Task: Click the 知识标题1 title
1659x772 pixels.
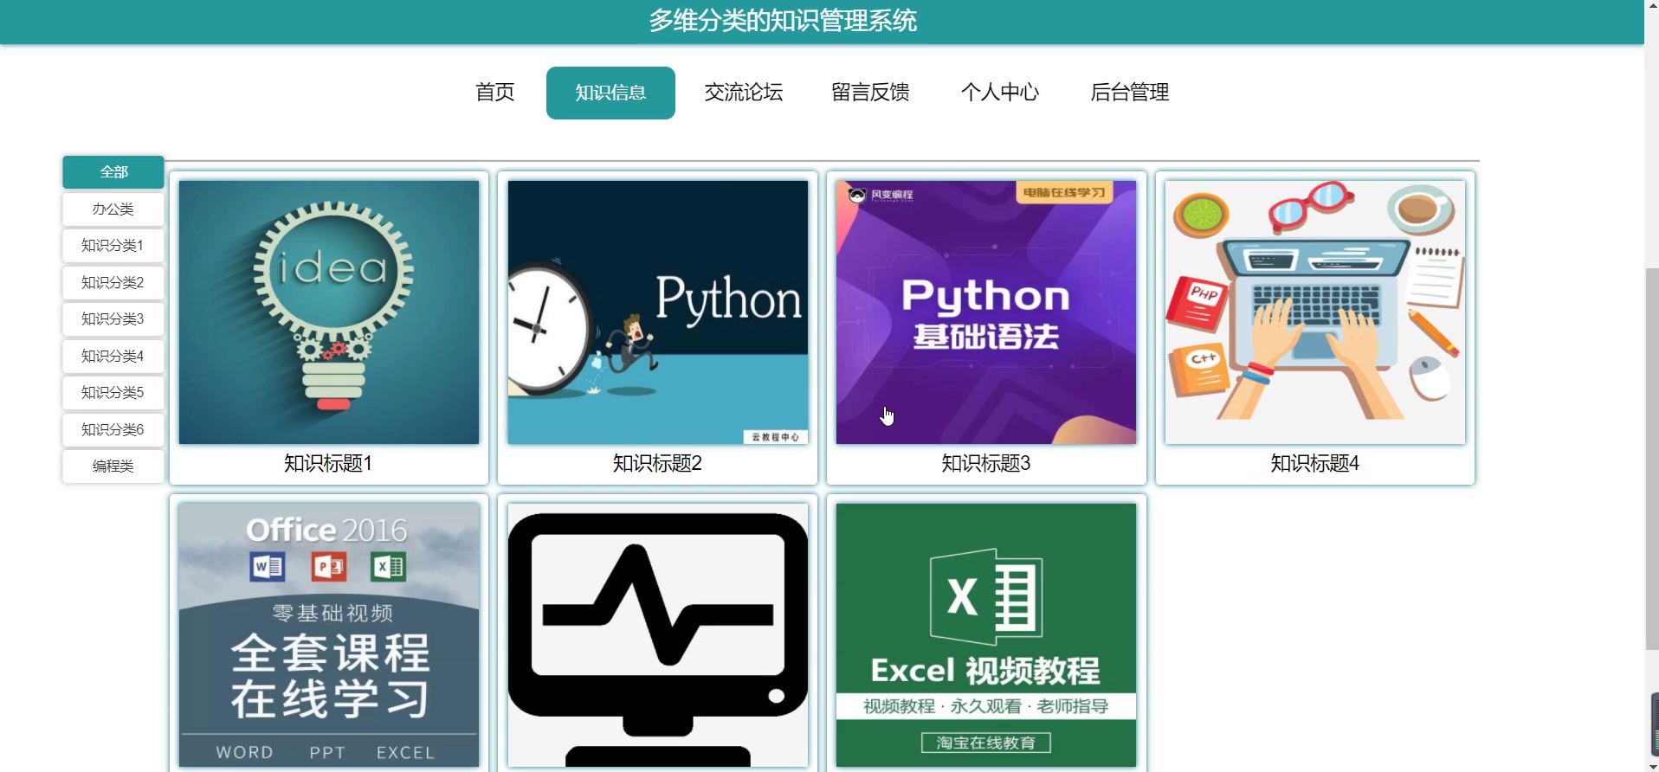Action: [328, 464]
